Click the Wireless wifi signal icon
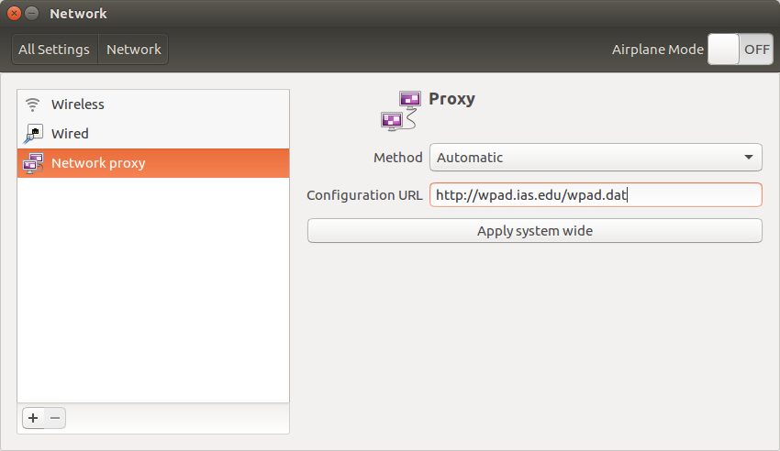Screen dimensions: 780x451 point(33,104)
